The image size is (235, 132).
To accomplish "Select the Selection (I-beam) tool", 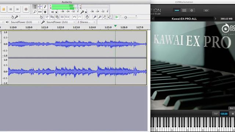I will [35, 7].
